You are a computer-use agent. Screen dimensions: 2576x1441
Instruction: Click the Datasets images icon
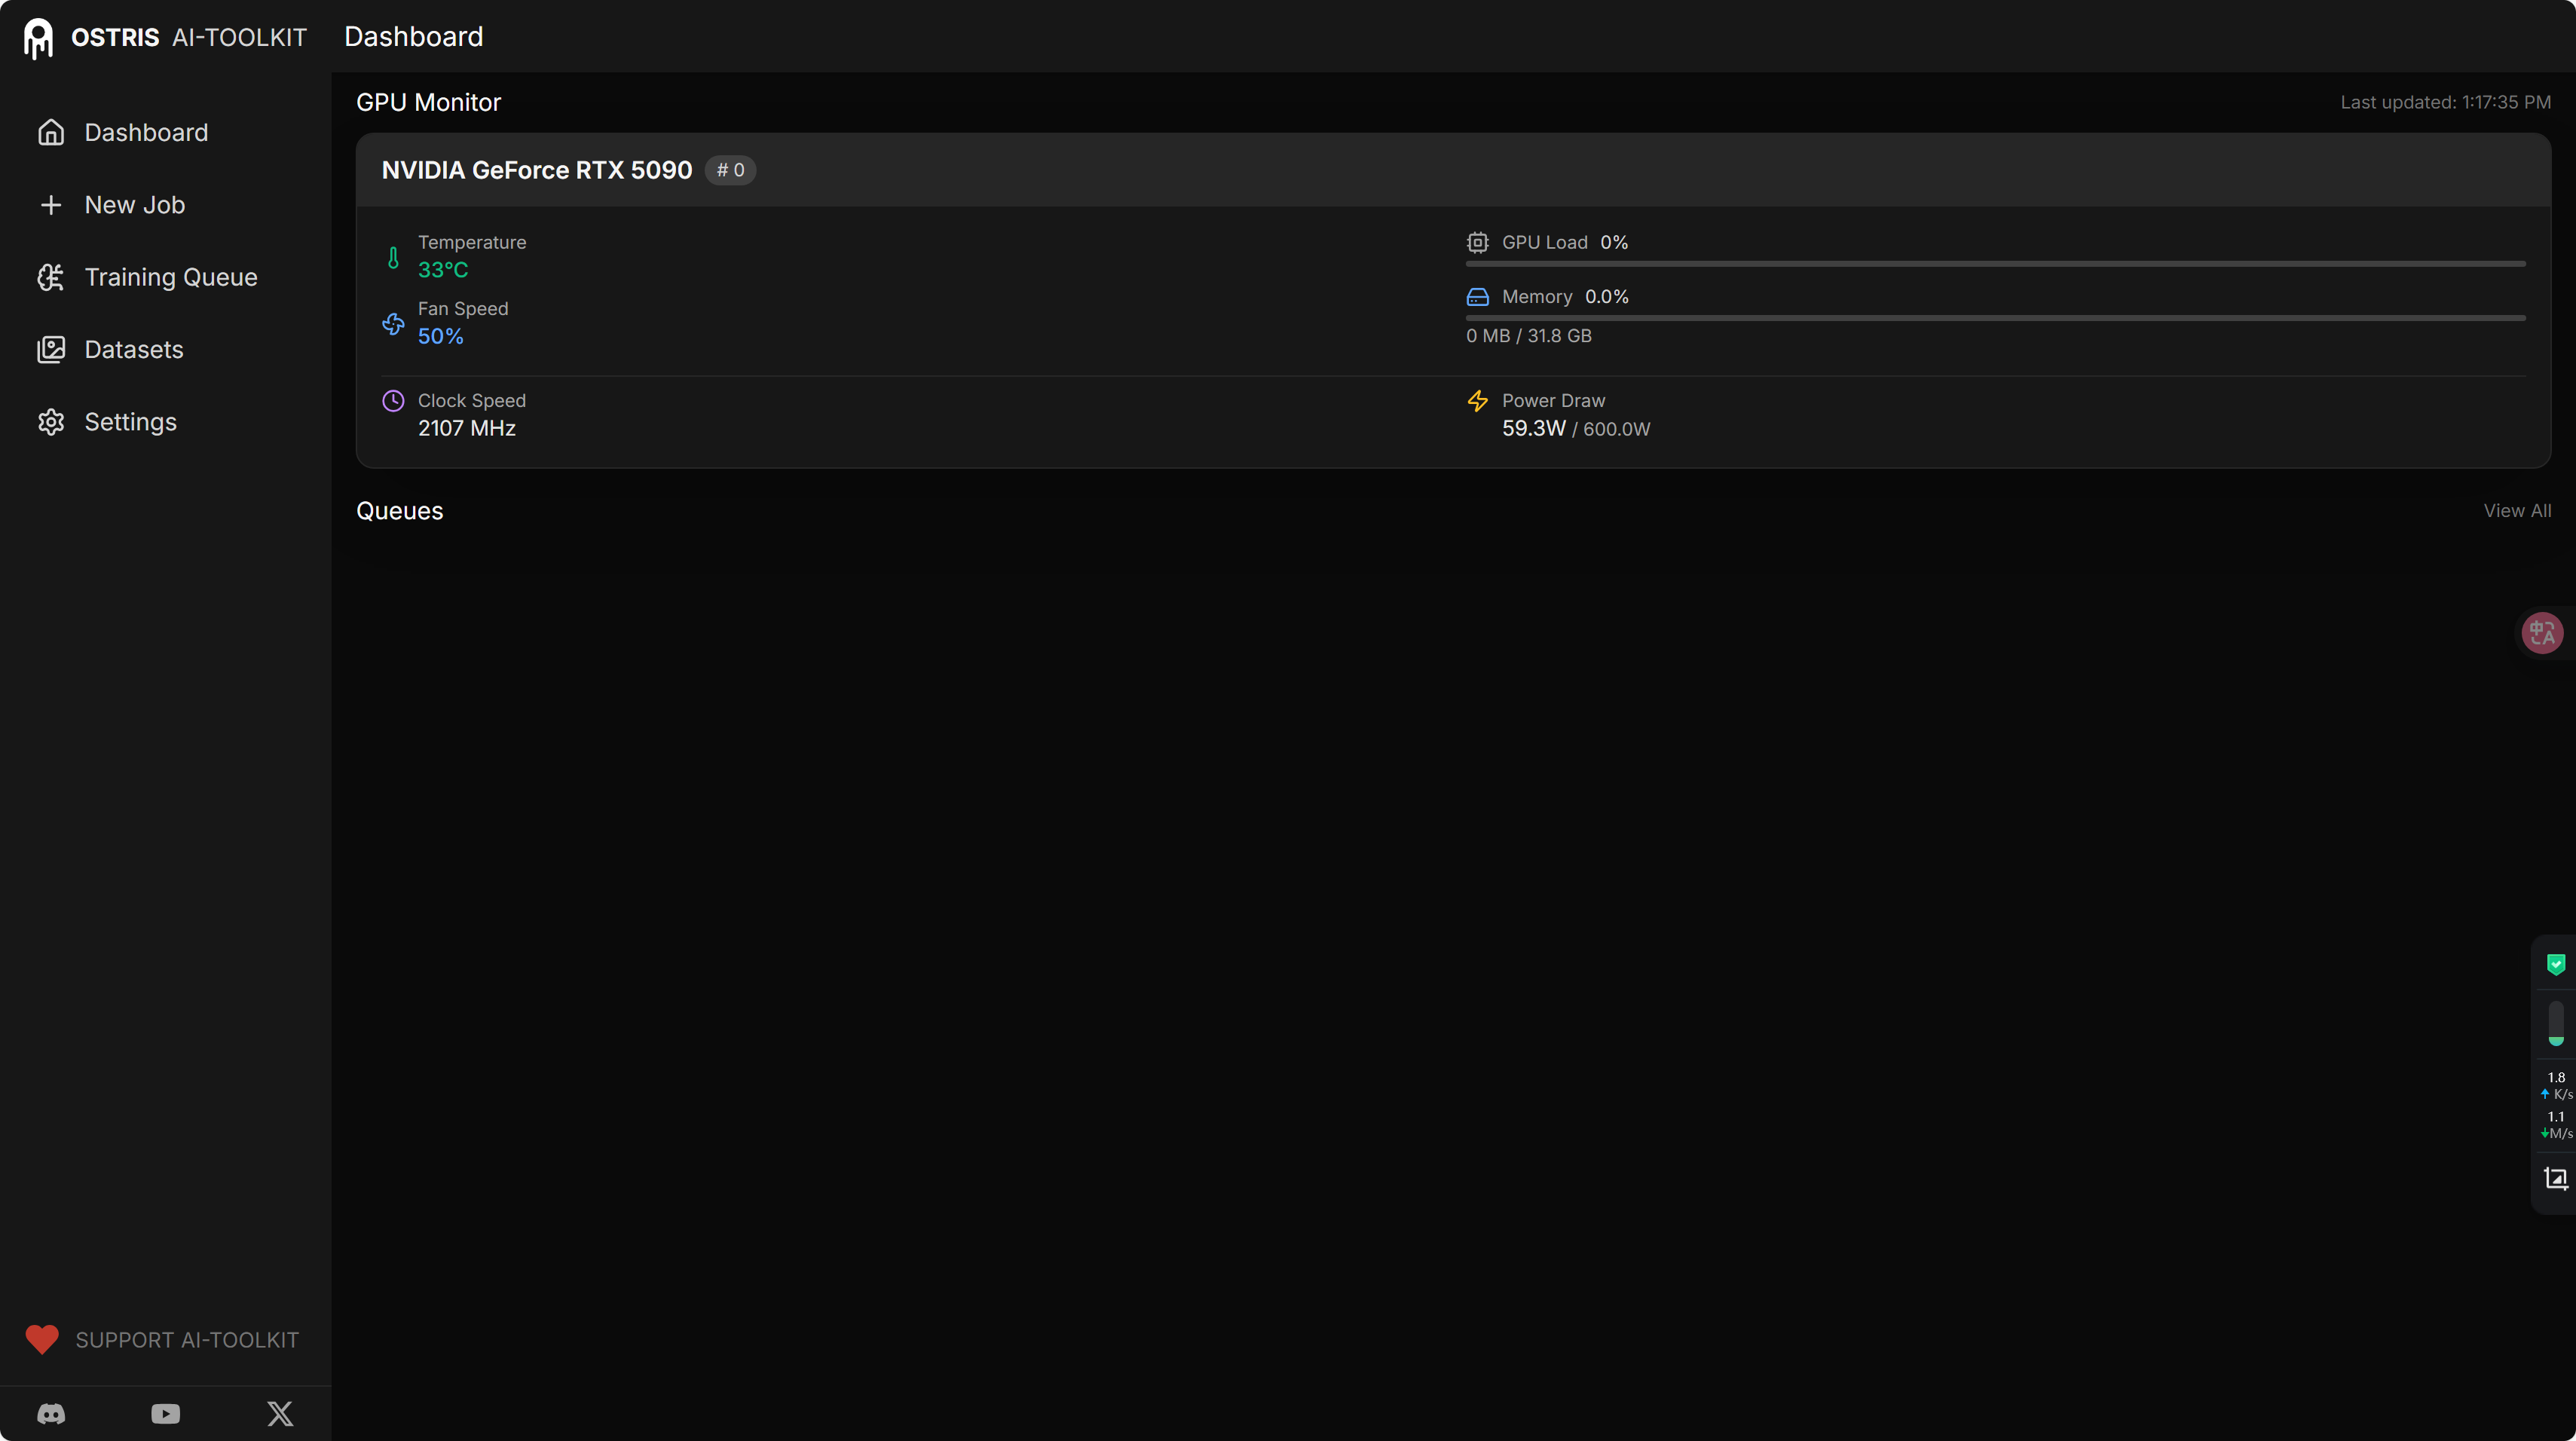(x=51, y=349)
